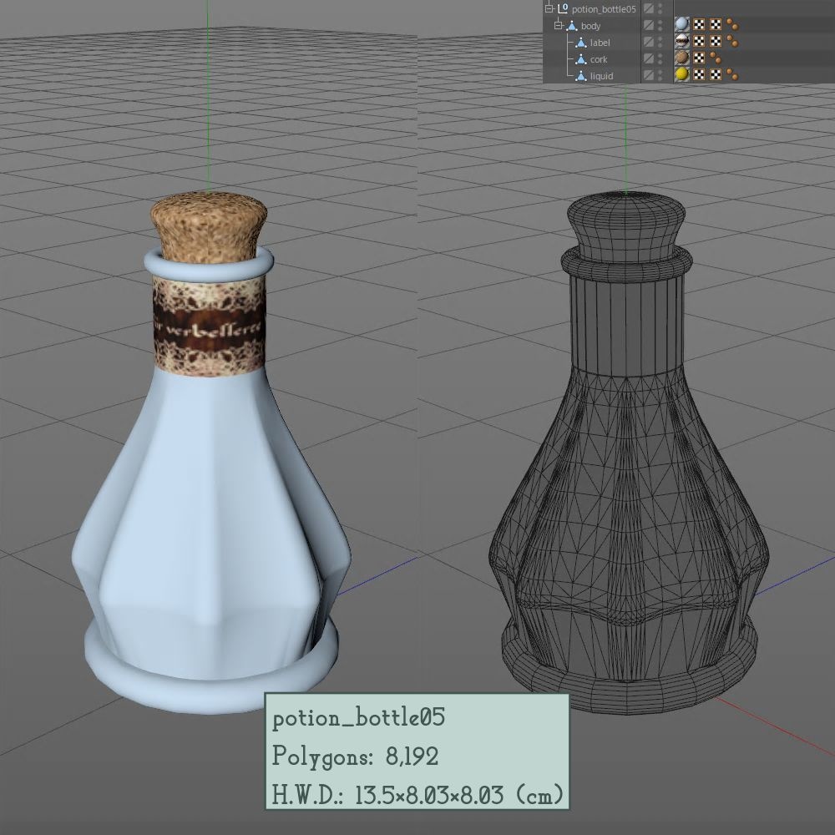Open the body material sphere thumbnail
Screen dimensions: 835x835
pyautogui.click(x=681, y=25)
